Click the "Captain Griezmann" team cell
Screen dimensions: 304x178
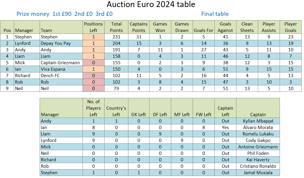click(60, 63)
